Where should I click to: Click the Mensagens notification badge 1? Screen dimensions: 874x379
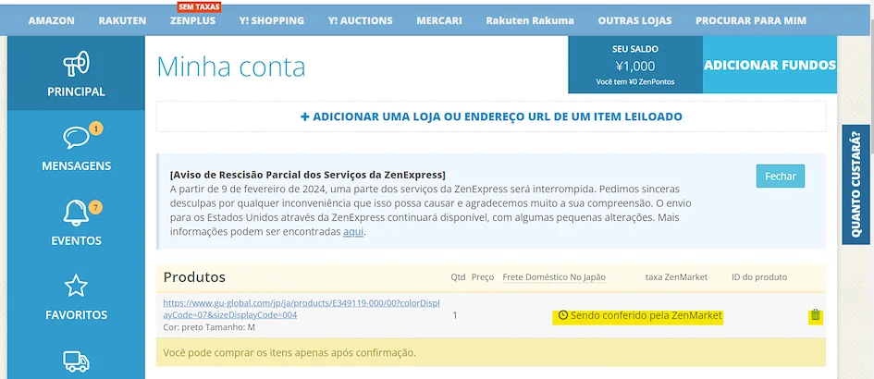96,129
